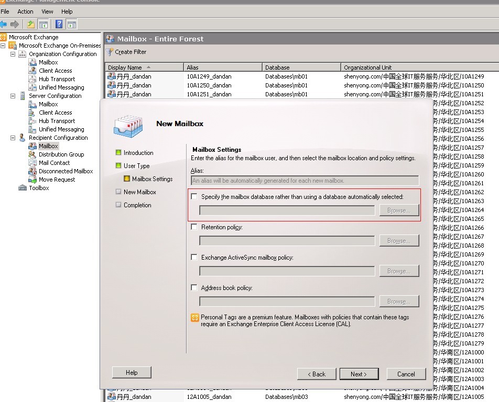This screenshot has height=402, width=499.
Task: Click the Microsoft Exchange On-Premises node icon
Action: 13,46
